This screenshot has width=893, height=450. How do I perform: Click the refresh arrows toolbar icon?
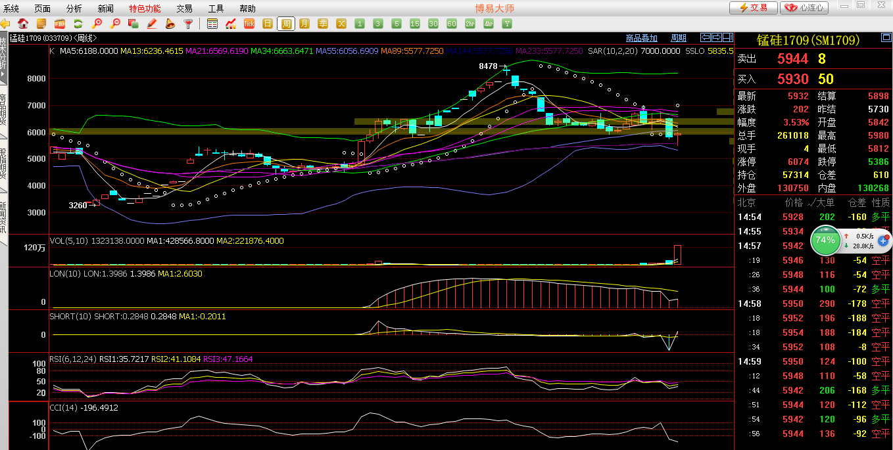[x=78, y=24]
